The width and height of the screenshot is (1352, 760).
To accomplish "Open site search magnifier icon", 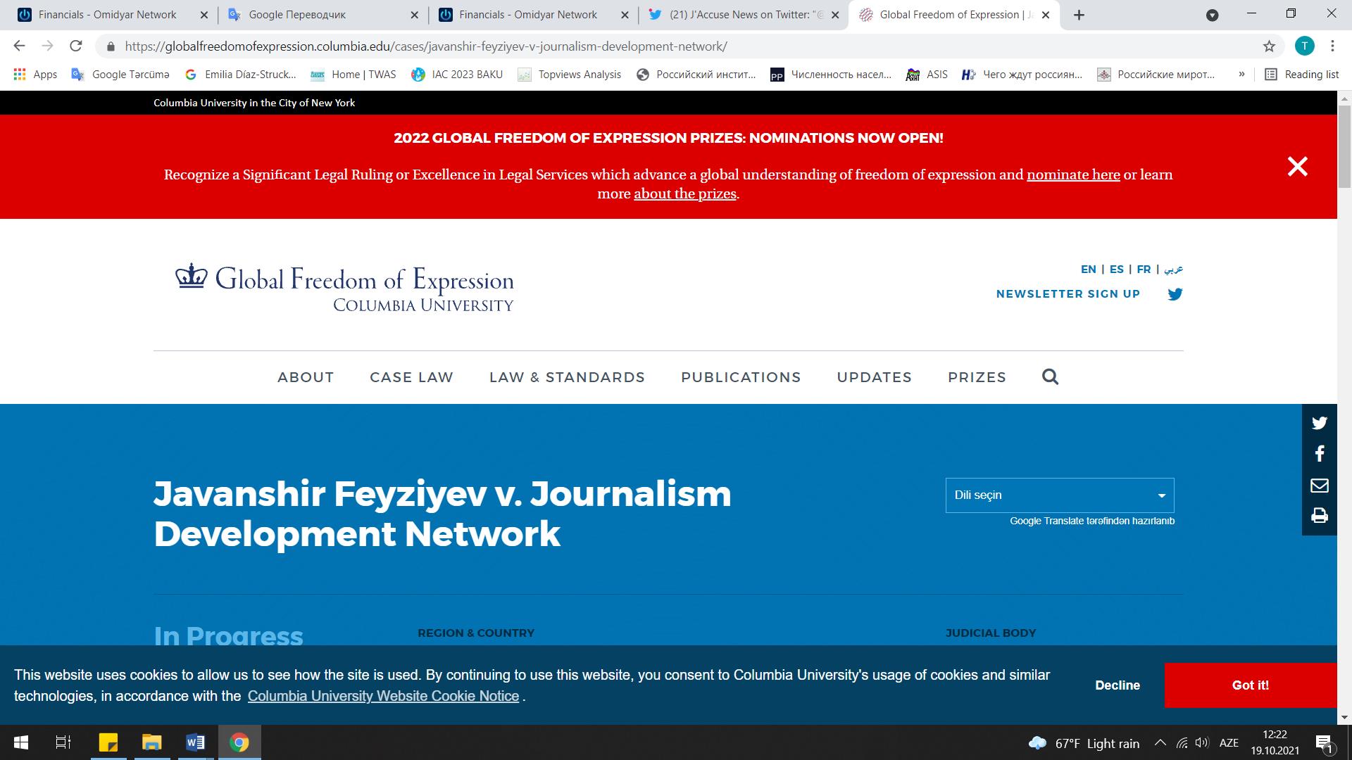I will click(1050, 376).
